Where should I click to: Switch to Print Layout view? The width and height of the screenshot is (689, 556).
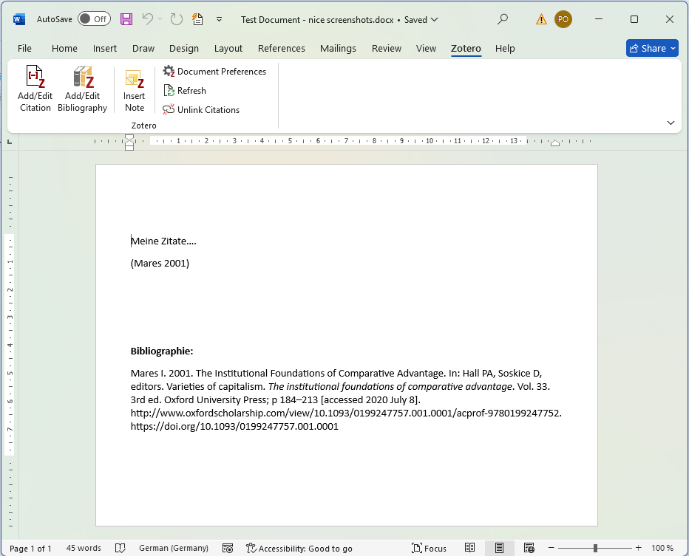[500, 548]
